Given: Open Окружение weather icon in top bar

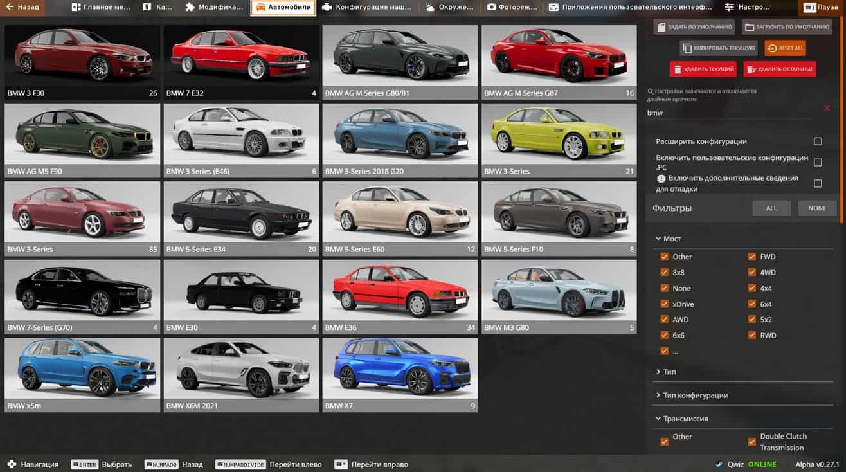Looking at the screenshot, I should point(429,8).
